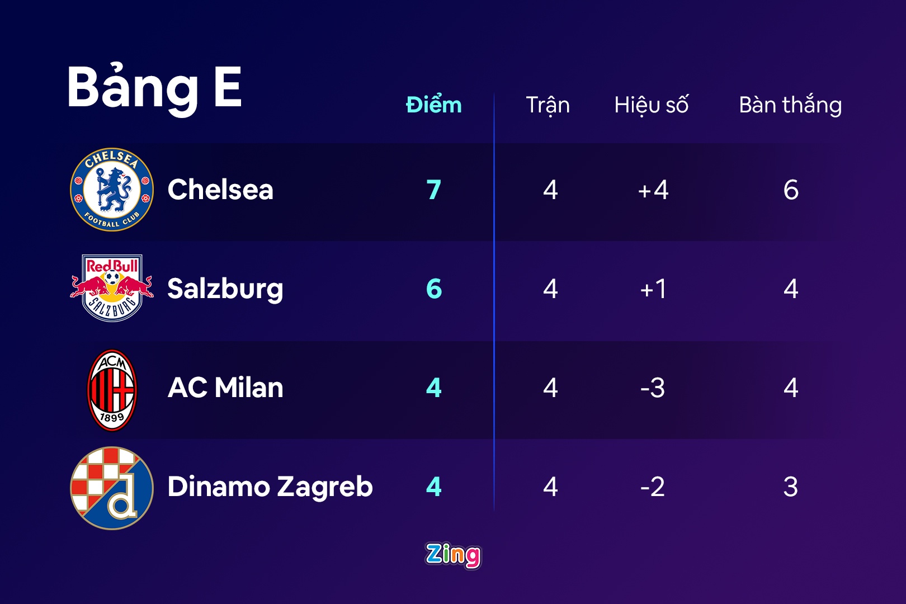906x604 pixels.
Task: Select the Hiệu số column header
Action: [651, 105]
